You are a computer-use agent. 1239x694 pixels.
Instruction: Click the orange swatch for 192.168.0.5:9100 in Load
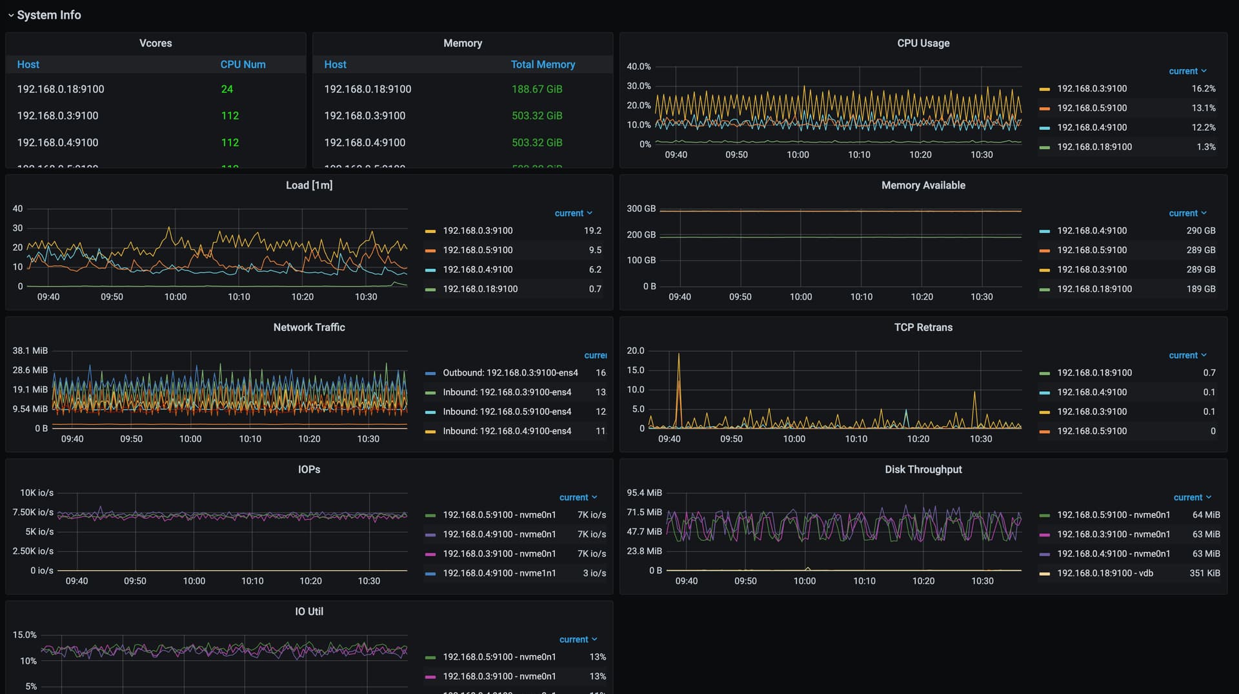[430, 250]
